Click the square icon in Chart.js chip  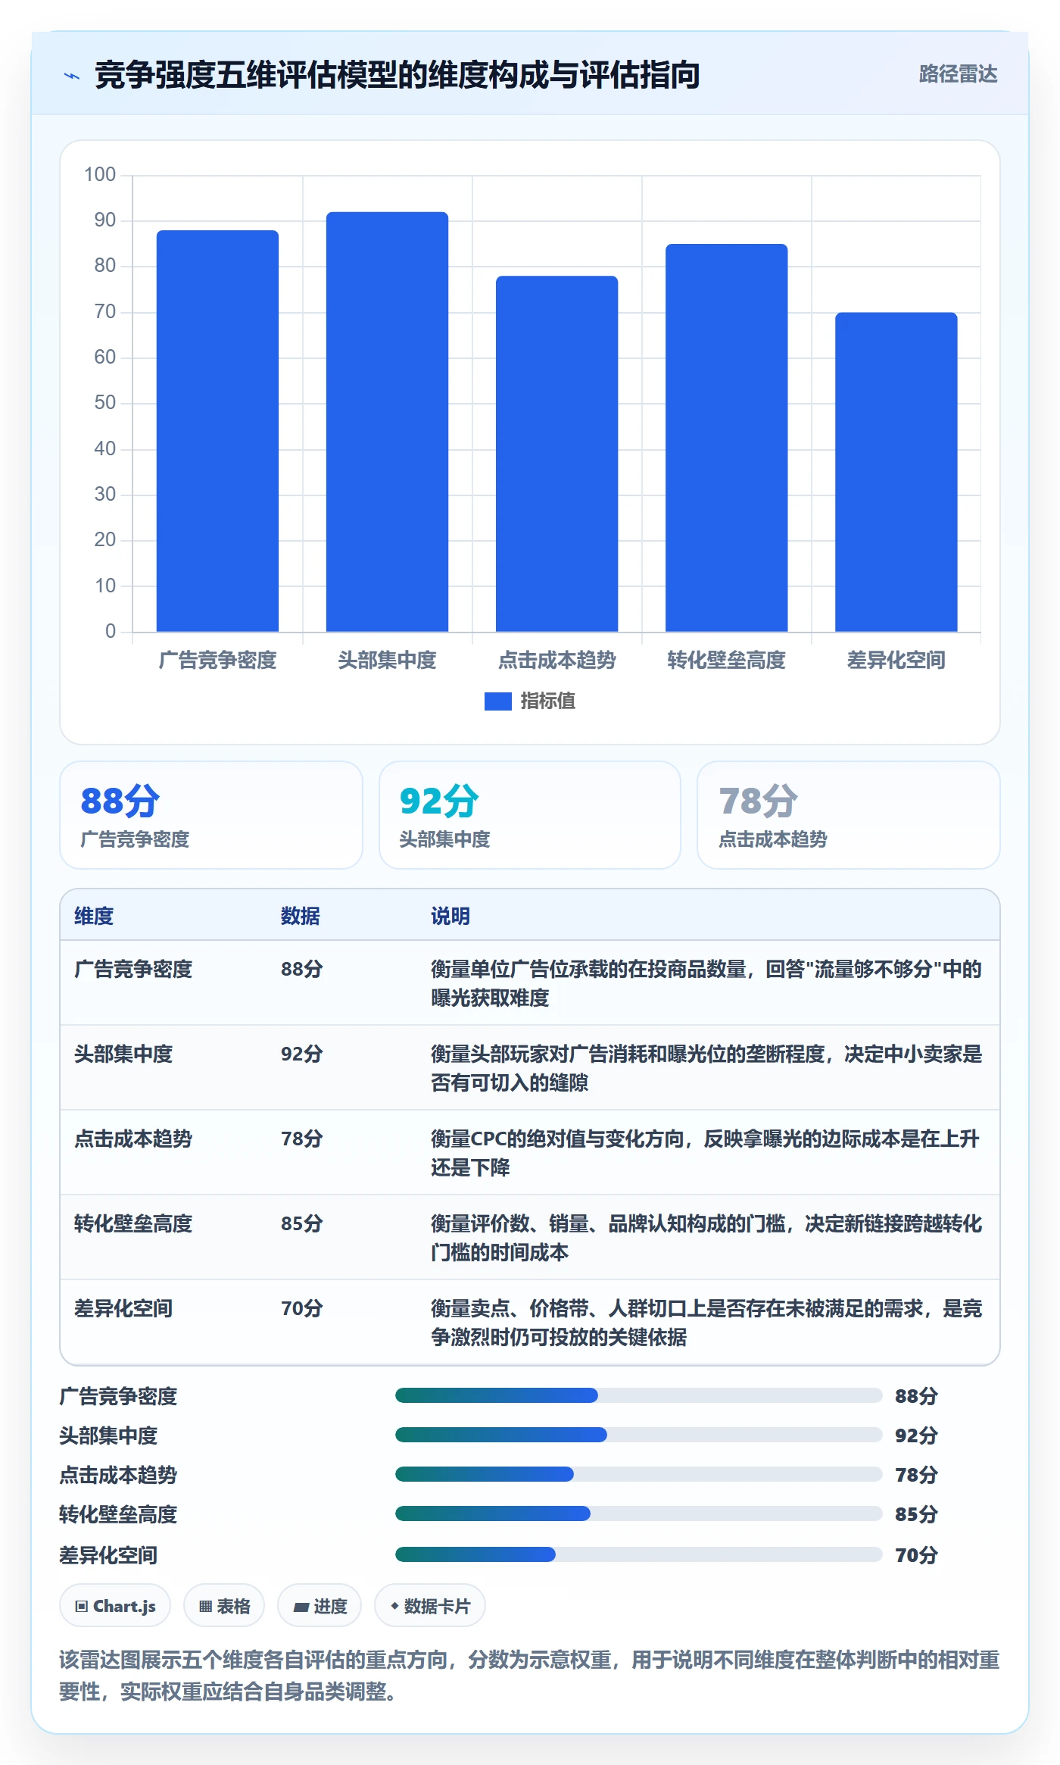81,1607
